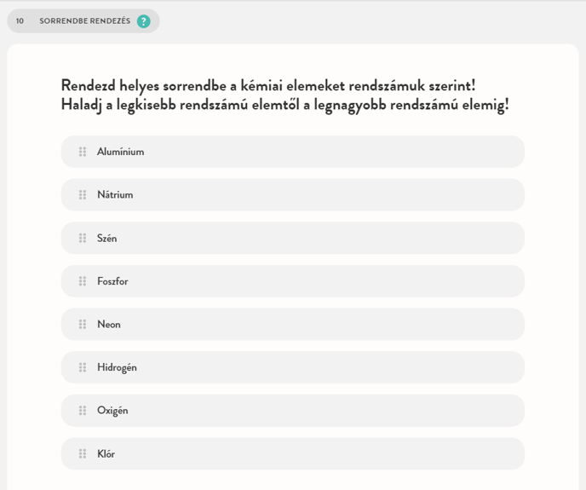586x490 pixels.
Task: Click the drag handle beside Neon
Action: coord(83,325)
